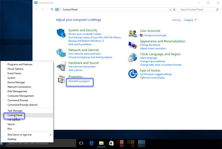Screen dimensions: 222x149
Task: Click the search magnifier icon
Action: 217,10
